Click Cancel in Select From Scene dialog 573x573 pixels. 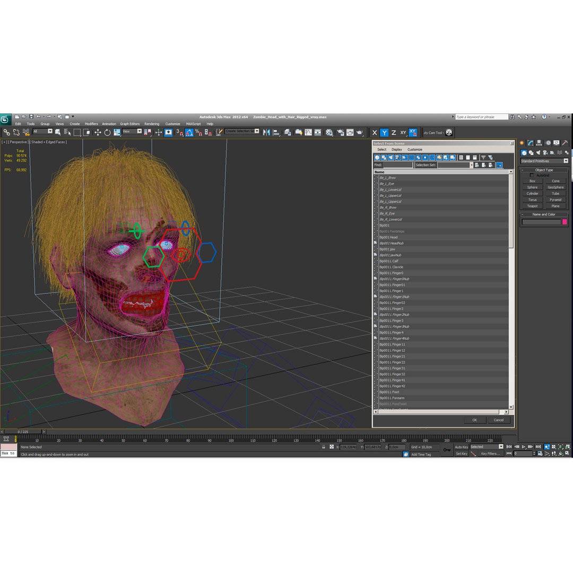(498, 420)
